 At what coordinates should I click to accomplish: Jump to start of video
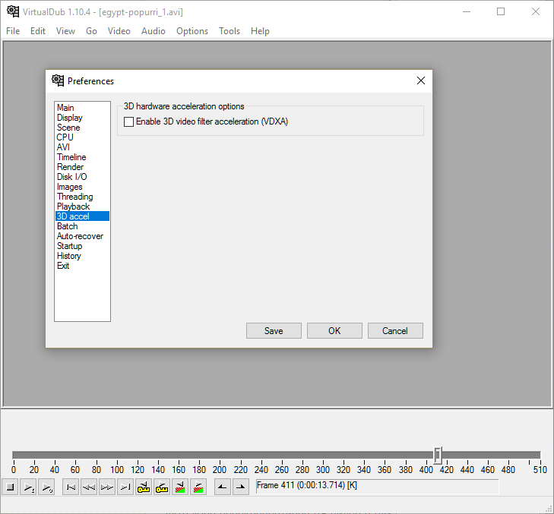pos(71,487)
